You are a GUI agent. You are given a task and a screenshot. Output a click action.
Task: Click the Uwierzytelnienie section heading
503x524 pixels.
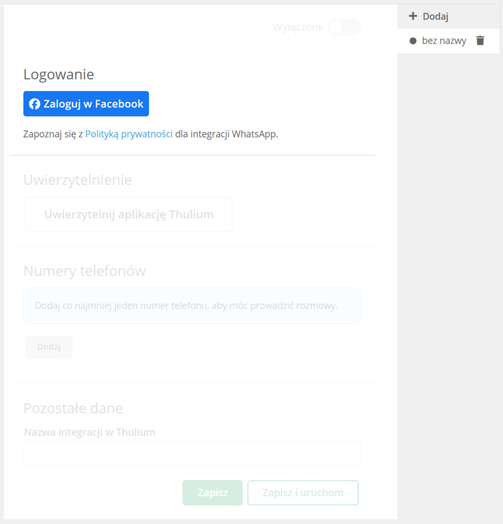(78, 180)
